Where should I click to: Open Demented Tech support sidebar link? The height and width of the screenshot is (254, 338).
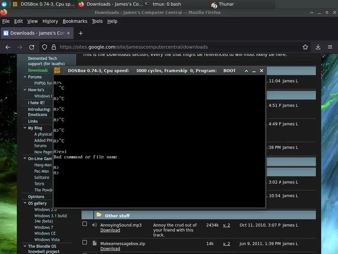pyautogui.click(x=46, y=61)
